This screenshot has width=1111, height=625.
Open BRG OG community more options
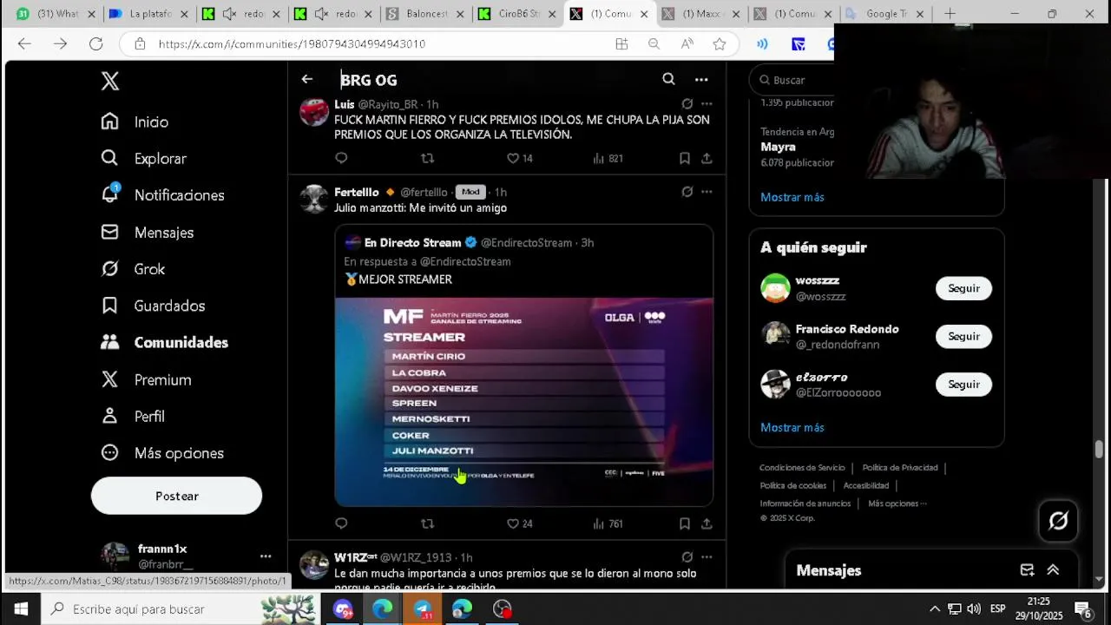(701, 79)
